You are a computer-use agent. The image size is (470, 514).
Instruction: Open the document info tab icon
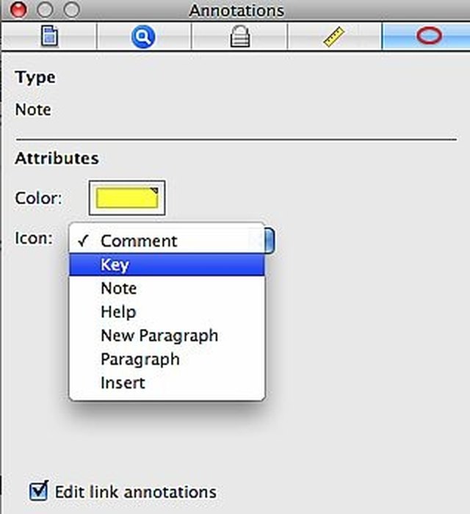(49, 36)
